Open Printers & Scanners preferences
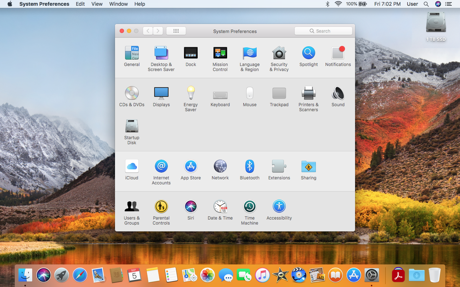Screen dimensions: 460x287 click(309, 99)
